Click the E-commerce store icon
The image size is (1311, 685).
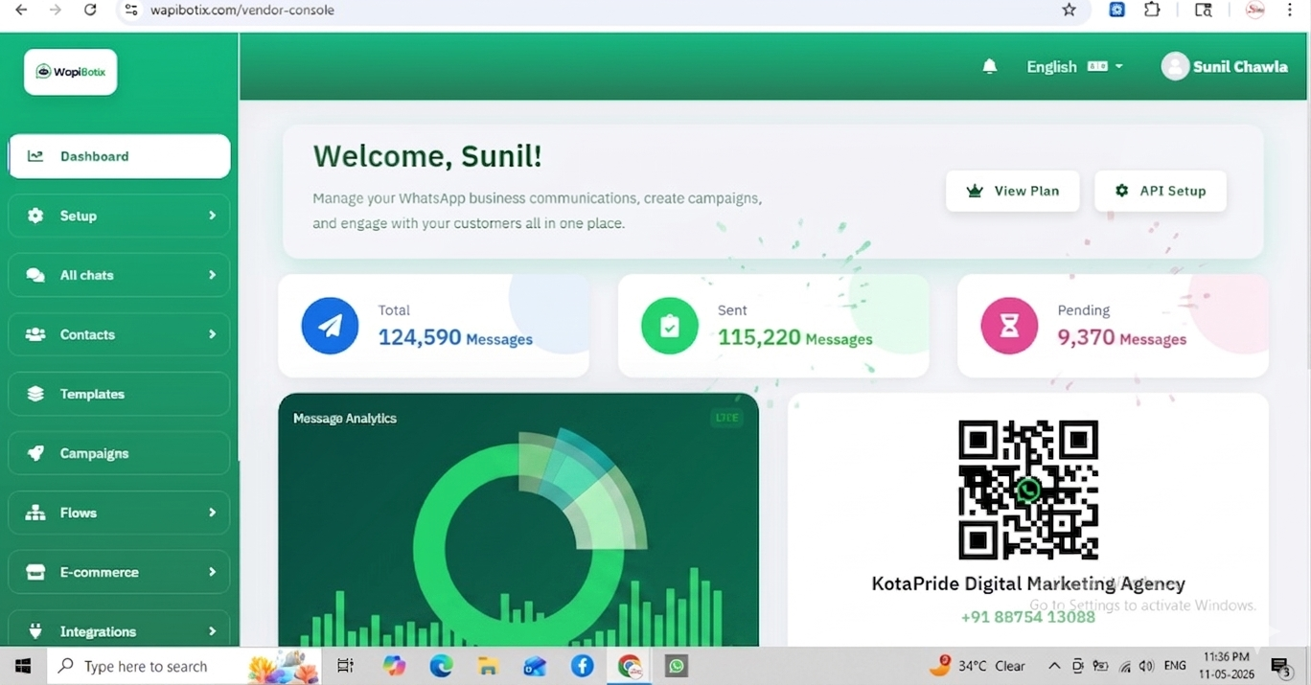coord(35,572)
